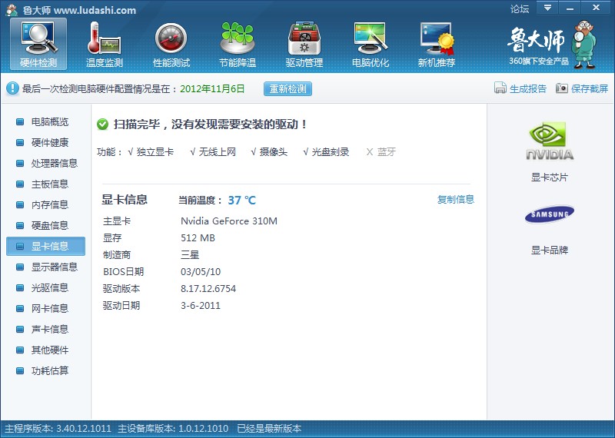Open the 节能降温 energy saving tool

pos(238,44)
